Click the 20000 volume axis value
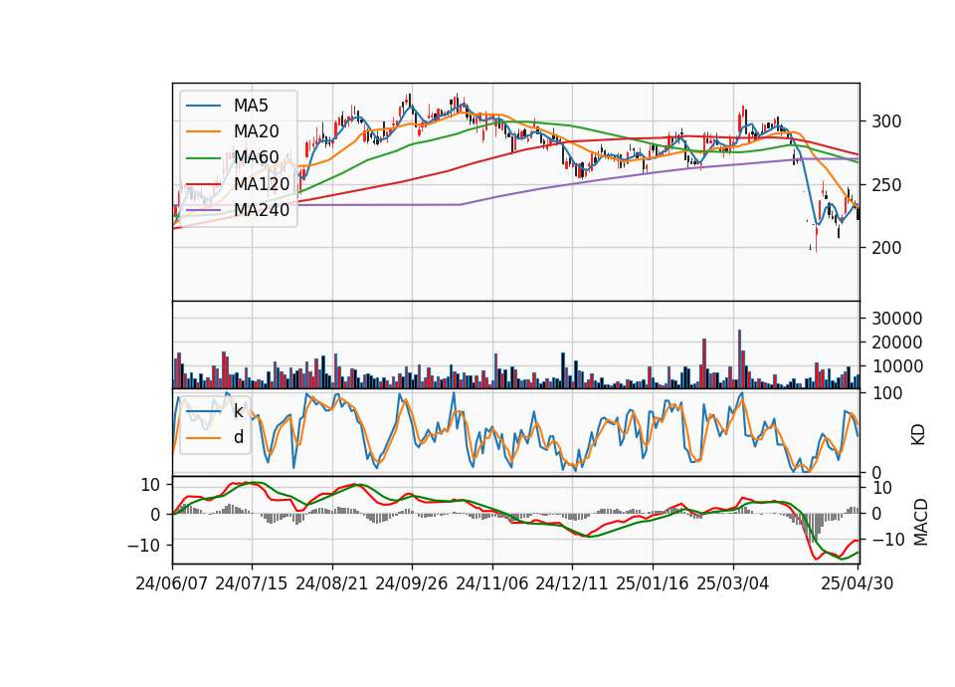The width and height of the screenshot is (955, 687). 897,343
